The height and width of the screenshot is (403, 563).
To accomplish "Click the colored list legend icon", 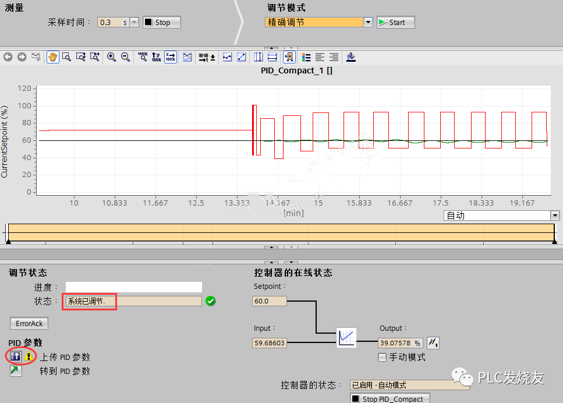I will coord(306,56).
